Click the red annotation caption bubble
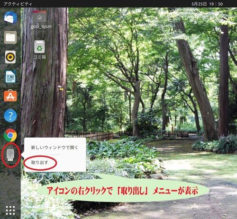Viewport: 237px width, 219px height. tap(123, 191)
